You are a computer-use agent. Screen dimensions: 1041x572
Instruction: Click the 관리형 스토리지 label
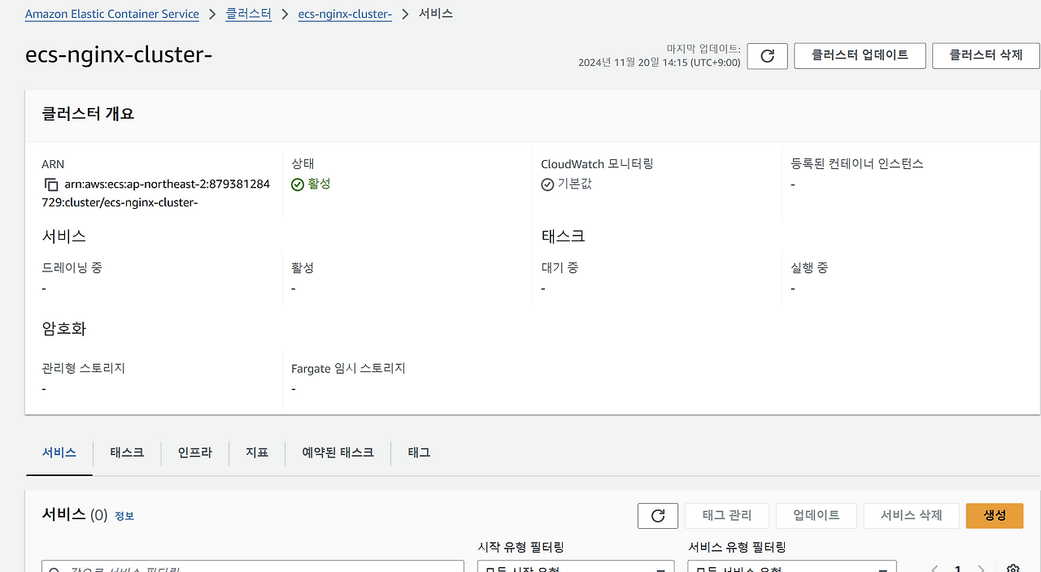click(x=84, y=368)
